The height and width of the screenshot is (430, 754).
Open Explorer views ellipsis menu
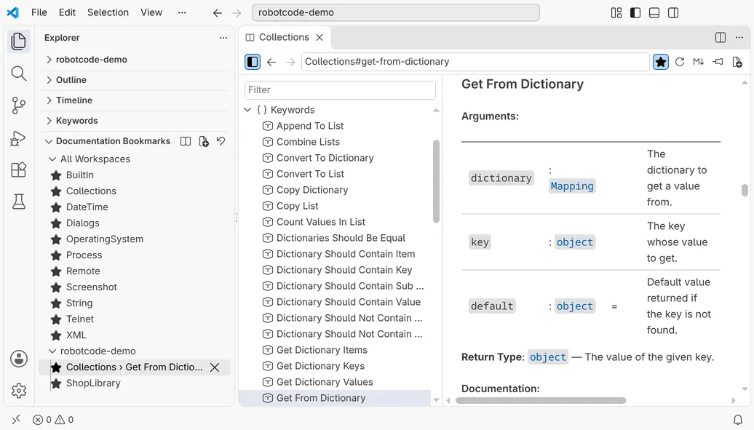click(223, 38)
